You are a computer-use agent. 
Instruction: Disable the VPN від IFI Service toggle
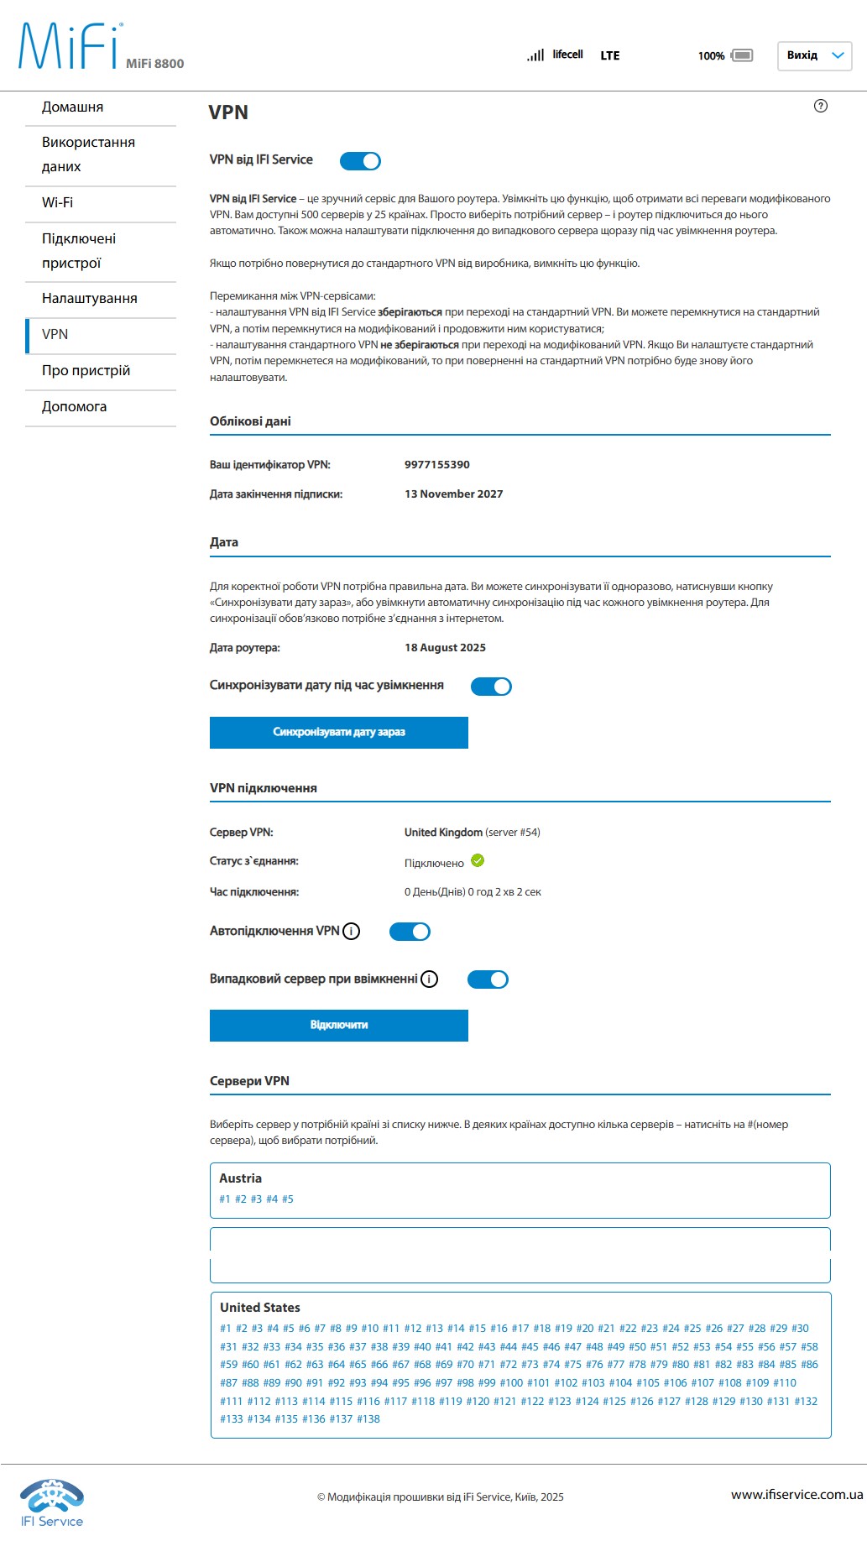point(361,159)
